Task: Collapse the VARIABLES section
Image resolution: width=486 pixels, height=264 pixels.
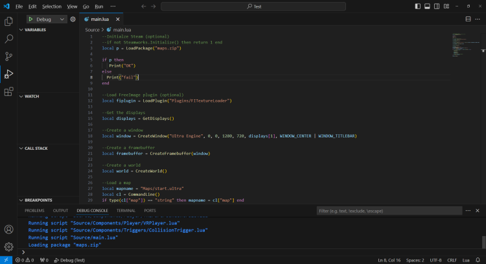Action: click(x=35, y=30)
